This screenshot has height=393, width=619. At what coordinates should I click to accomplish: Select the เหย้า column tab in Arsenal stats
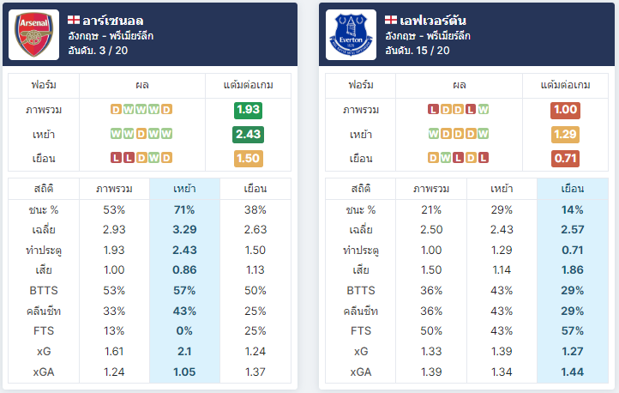pyautogui.click(x=184, y=189)
